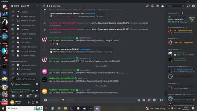Jump to НОВЫЕ НЕПРОЧИТАННЫЕ unread pill
The image size is (197, 111).
pos(25,79)
